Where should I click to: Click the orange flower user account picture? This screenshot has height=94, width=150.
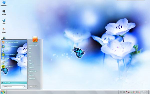pyautogui.click(x=35, y=39)
